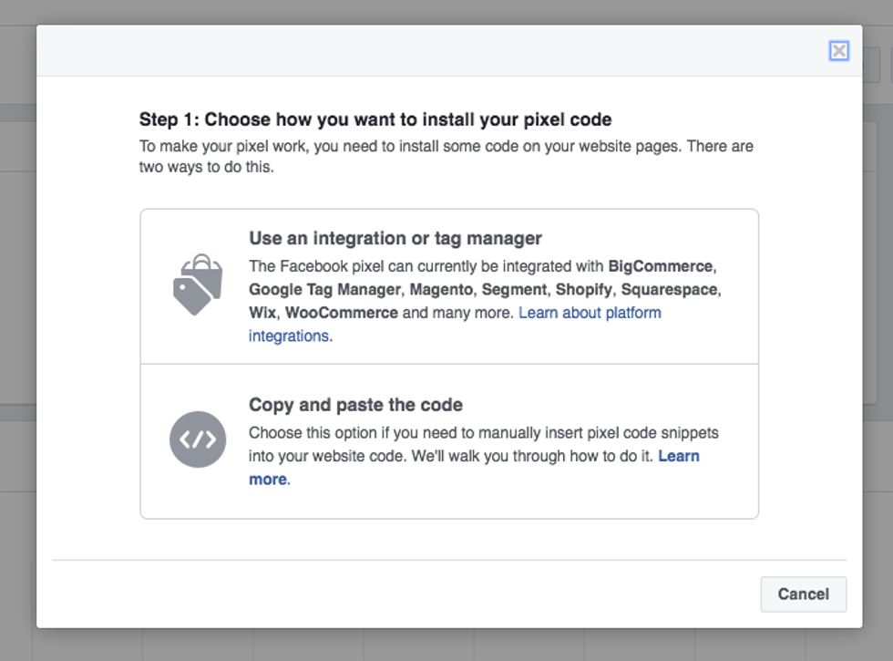Click the WooCommerce platform name

(x=342, y=313)
